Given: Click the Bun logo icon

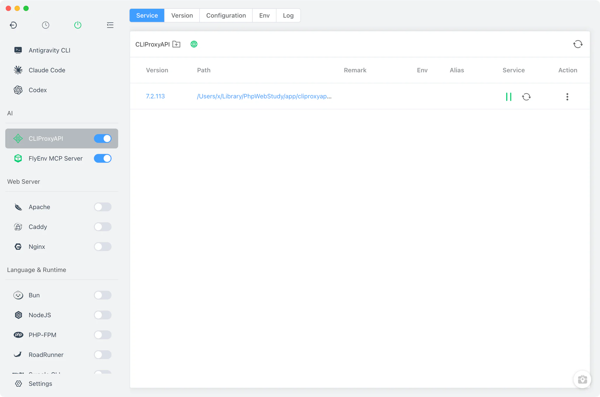Looking at the screenshot, I should [x=18, y=295].
